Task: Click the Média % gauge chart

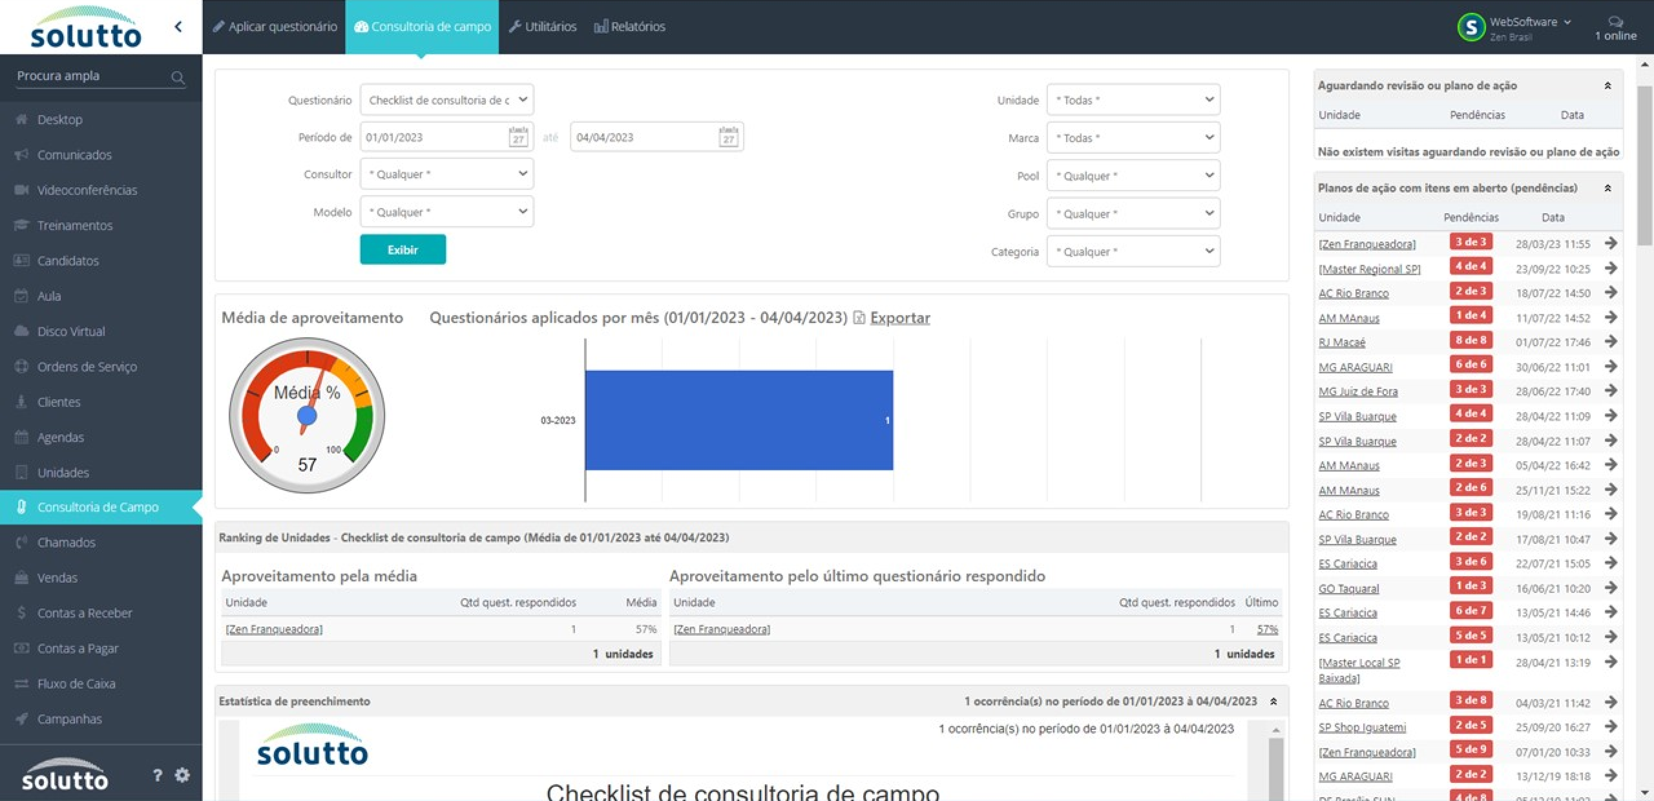Action: click(307, 415)
